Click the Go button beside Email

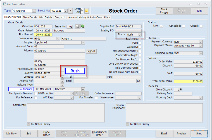click(x=139, y=81)
